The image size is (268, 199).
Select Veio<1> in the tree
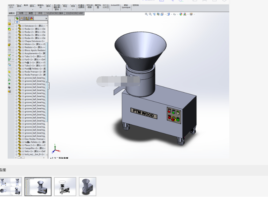pos(33,151)
